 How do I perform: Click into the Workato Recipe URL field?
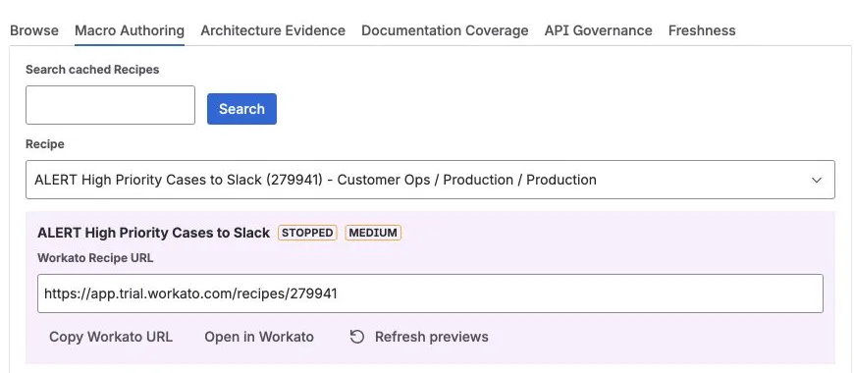pyautogui.click(x=430, y=293)
